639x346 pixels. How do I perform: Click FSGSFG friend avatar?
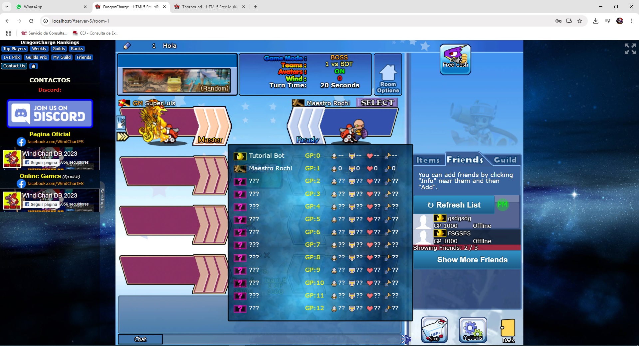(423, 237)
